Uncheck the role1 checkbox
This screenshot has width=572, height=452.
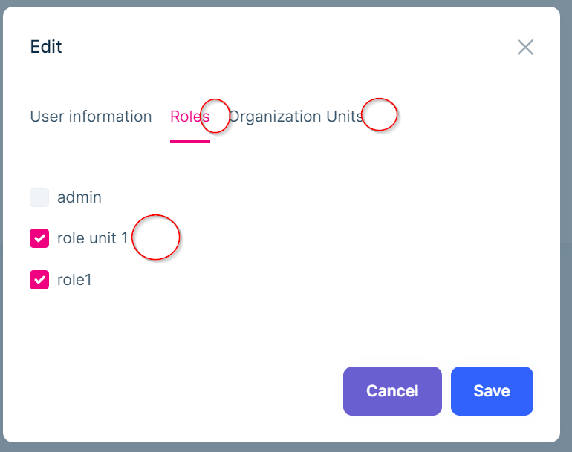point(39,280)
